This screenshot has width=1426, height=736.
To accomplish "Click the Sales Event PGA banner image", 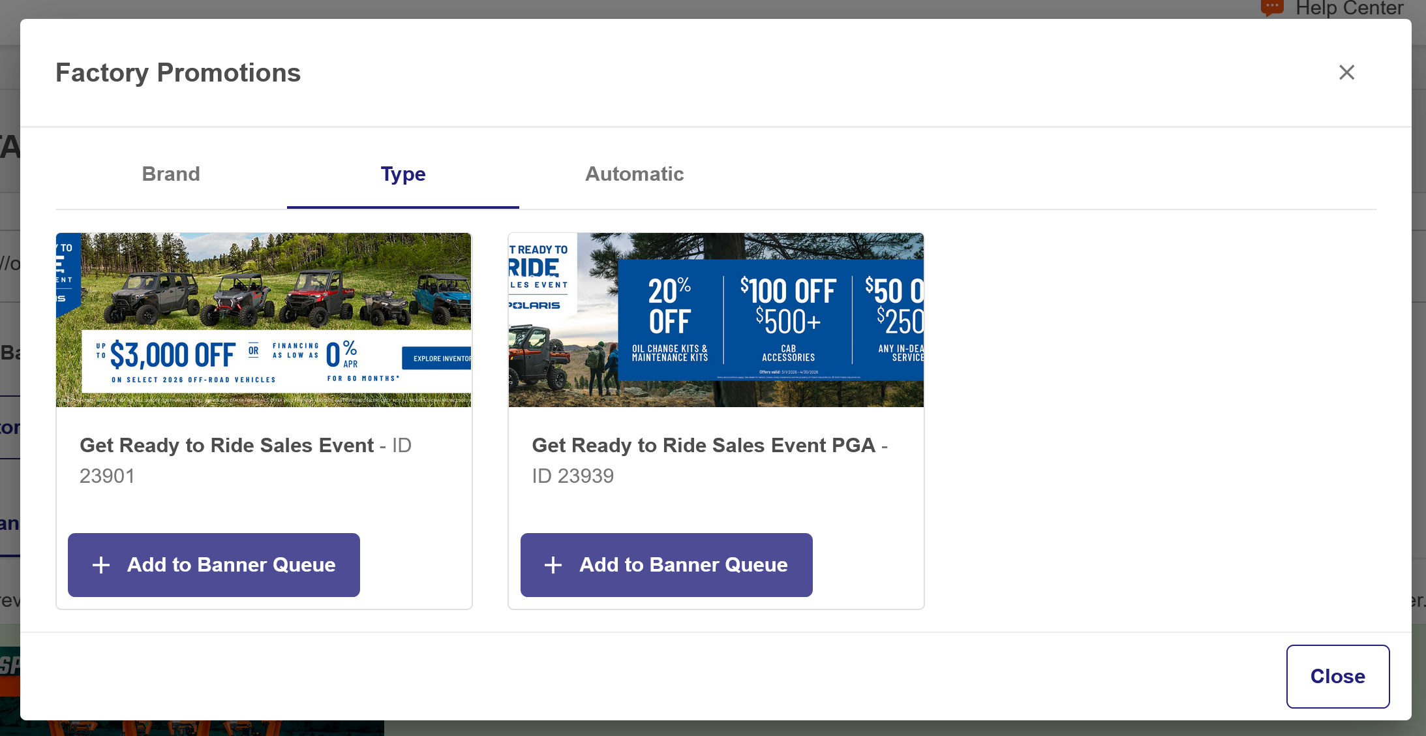I will [x=716, y=320].
